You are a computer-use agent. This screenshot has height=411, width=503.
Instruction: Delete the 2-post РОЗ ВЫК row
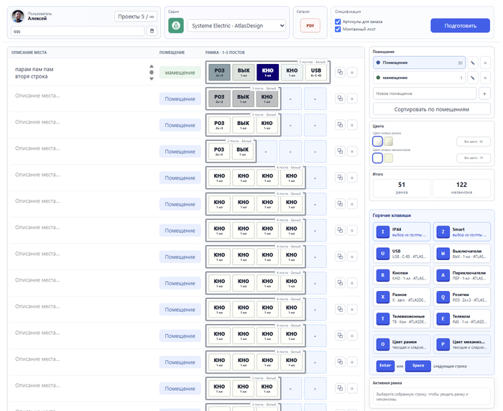pyautogui.click(x=352, y=151)
